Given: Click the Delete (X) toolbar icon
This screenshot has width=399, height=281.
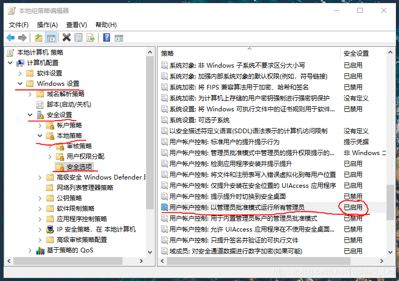Looking at the screenshot, I should tap(66, 38).
